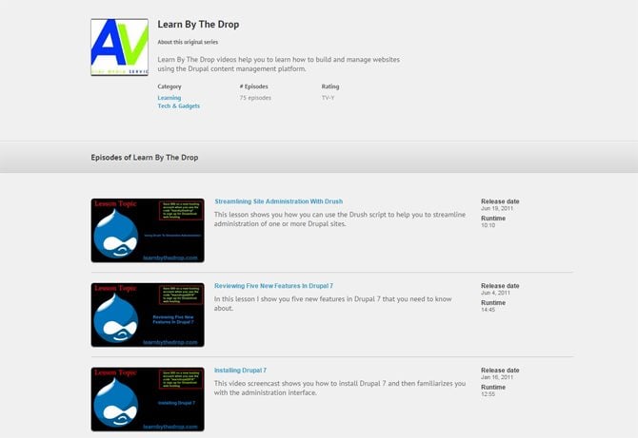The height and width of the screenshot is (438, 638).
Task: Click the 14:45 runtime value
Action: point(488,310)
